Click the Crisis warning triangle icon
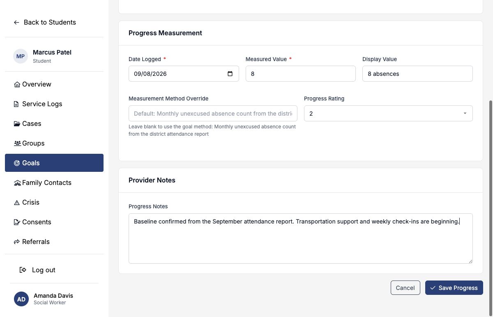This screenshot has width=493, height=317. click(x=17, y=203)
